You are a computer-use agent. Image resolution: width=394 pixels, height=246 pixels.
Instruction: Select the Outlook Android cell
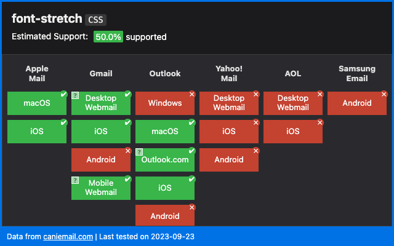[x=165, y=215]
